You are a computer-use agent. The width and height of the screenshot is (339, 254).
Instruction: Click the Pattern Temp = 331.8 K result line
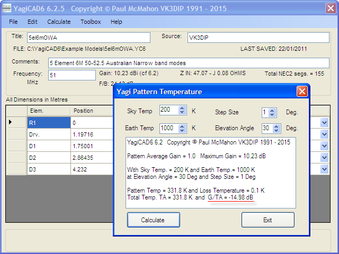coord(195,190)
